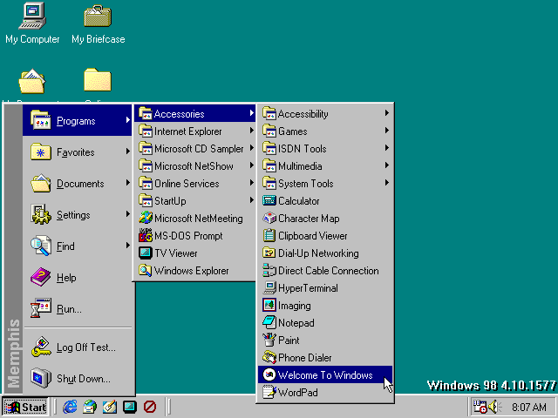Image resolution: width=558 pixels, height=418 pixels.
Task: Click the Windows Explorer magnifier icon
Action: (x=146, y=271)
